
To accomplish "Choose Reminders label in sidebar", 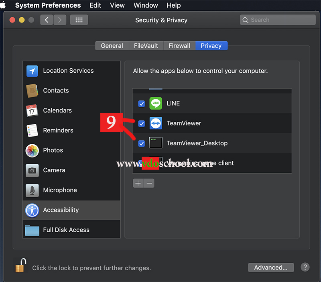I will point(58,130).
